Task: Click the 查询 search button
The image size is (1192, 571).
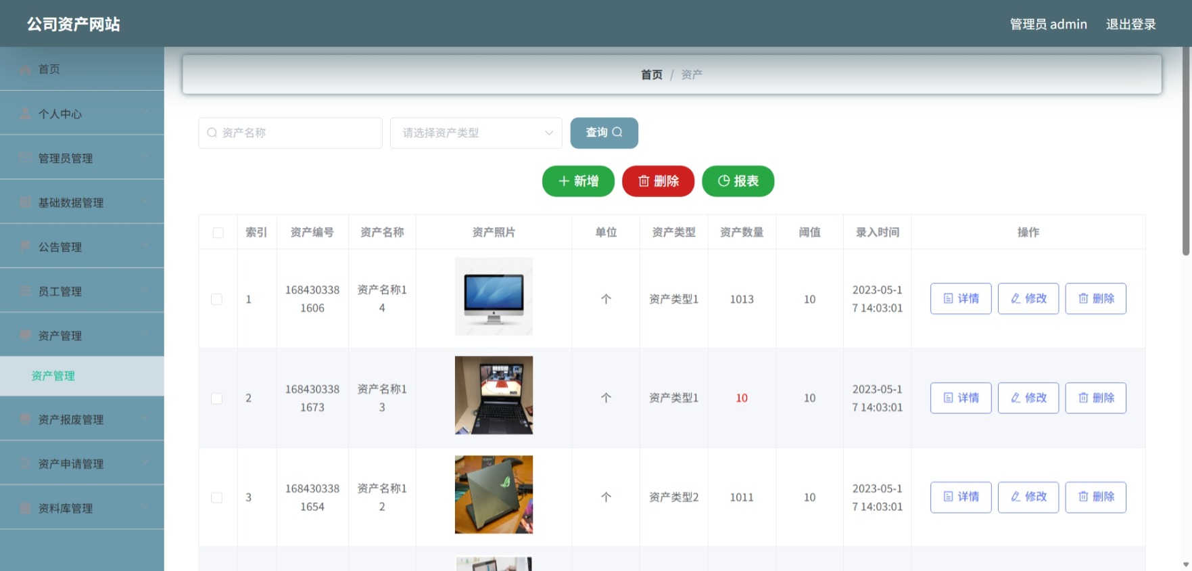Action: [x=604, y=133]
